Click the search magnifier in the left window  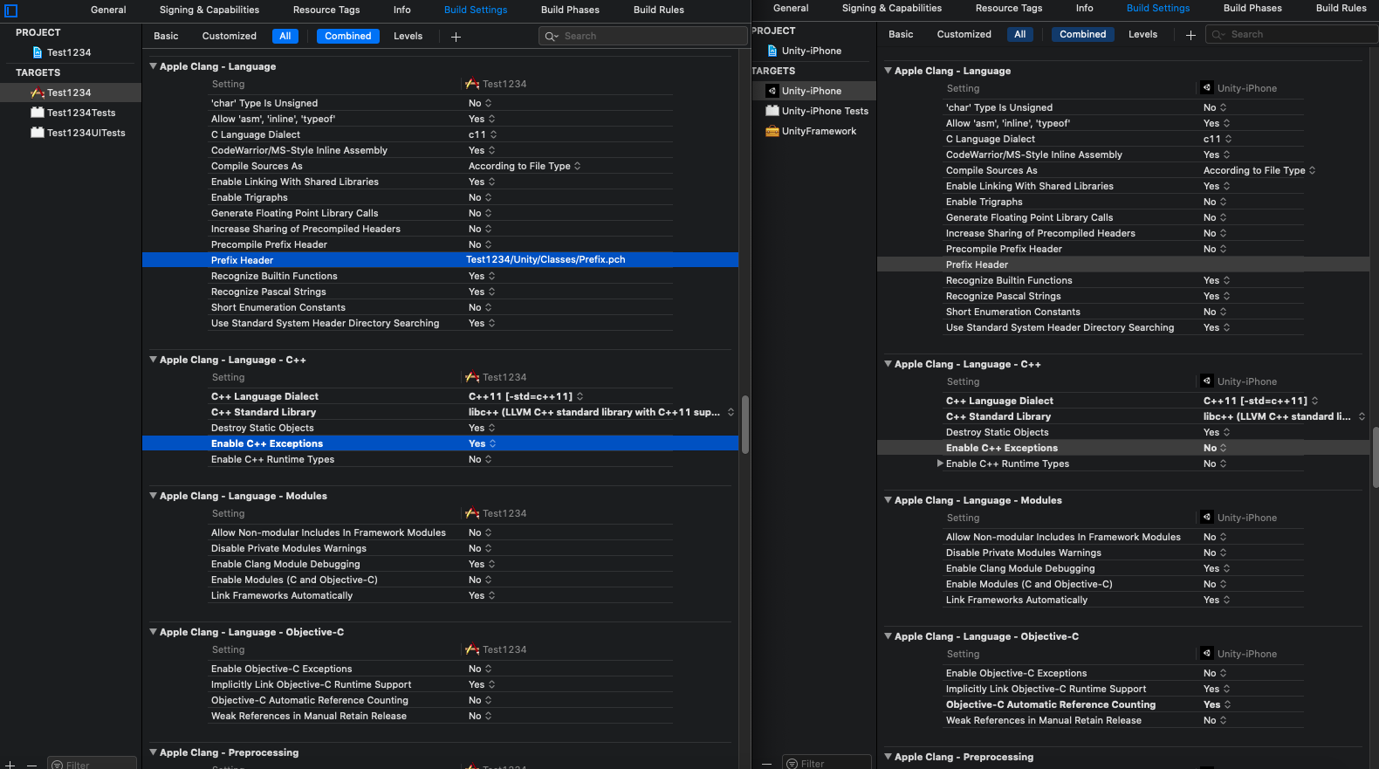click(x=552, y=37)
